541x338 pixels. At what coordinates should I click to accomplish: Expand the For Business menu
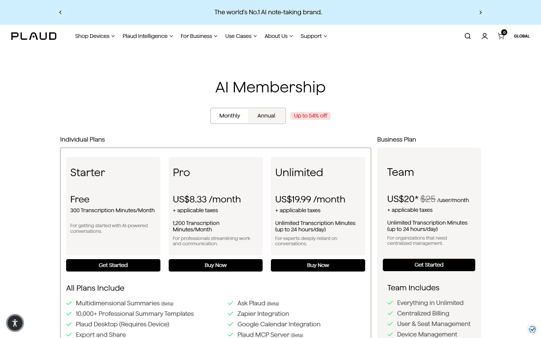(199, 36)
